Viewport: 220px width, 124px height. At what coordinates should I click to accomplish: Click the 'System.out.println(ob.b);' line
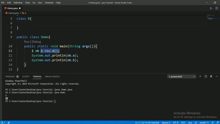[55, 60]
